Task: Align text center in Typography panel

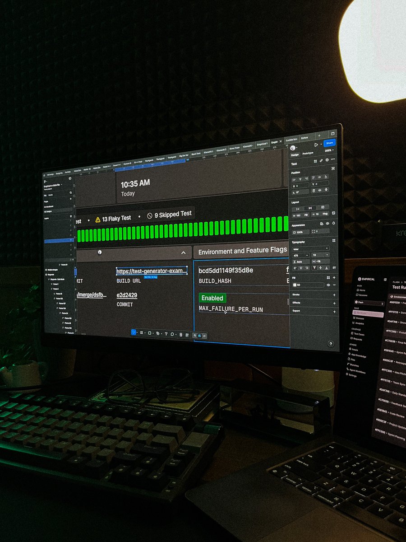Action: pyautogui.click(x=301, y=268)
